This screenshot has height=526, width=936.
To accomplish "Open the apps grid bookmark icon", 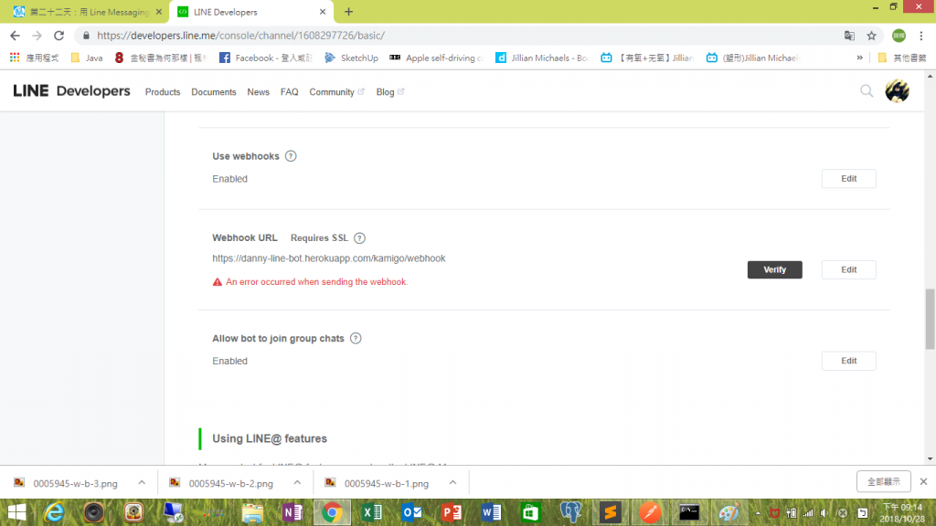I will 15,58.
